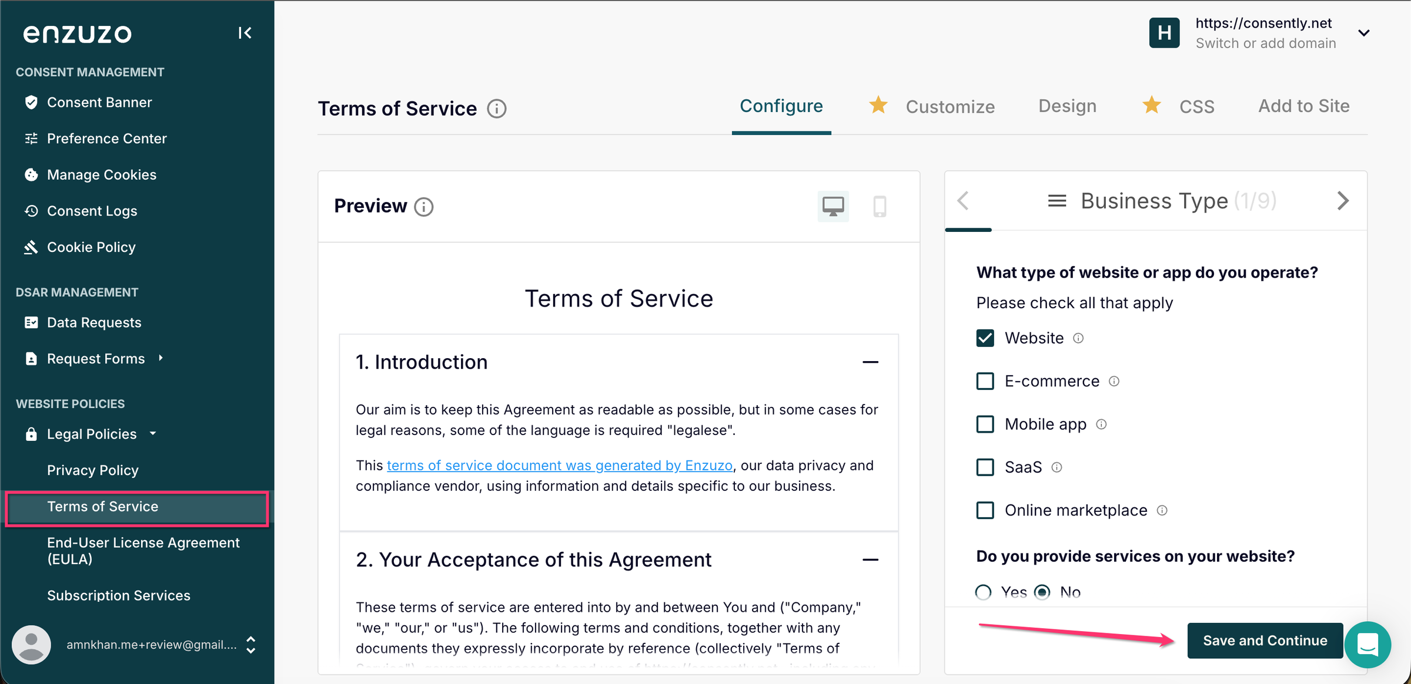The width and height of the screenshot is (1411, 684).
Task: Click the Request Forms document icon
Action: [31, 359]
